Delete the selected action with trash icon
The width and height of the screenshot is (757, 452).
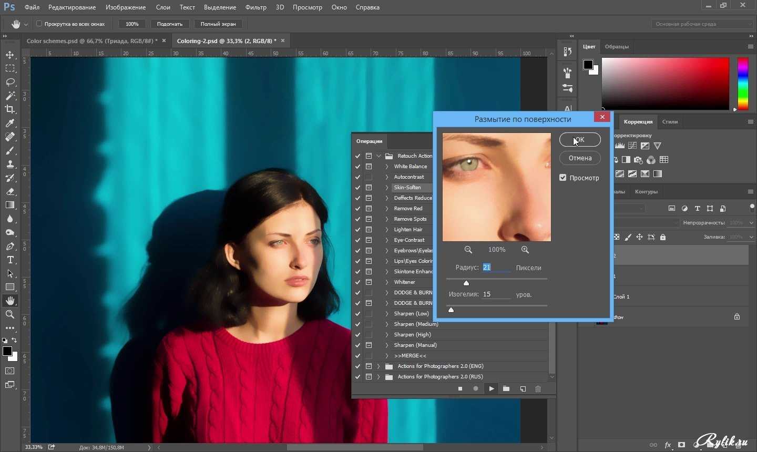click(x=538, y=389)
